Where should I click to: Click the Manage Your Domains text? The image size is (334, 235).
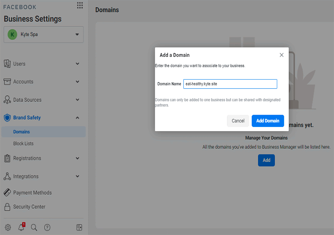[266, 138]
